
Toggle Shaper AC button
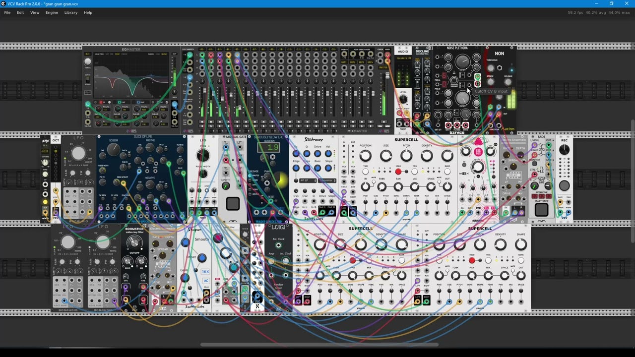tap(205, 281)
